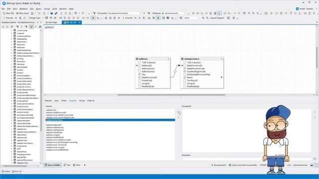Switch to the Order By tab
Viewport: 319px width, 179px height.
(x=91, y=100)
